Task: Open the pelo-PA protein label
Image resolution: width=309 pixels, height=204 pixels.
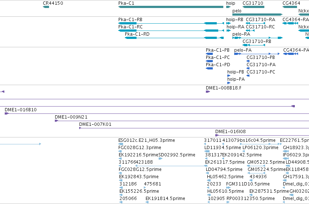Action: [243, 50]
